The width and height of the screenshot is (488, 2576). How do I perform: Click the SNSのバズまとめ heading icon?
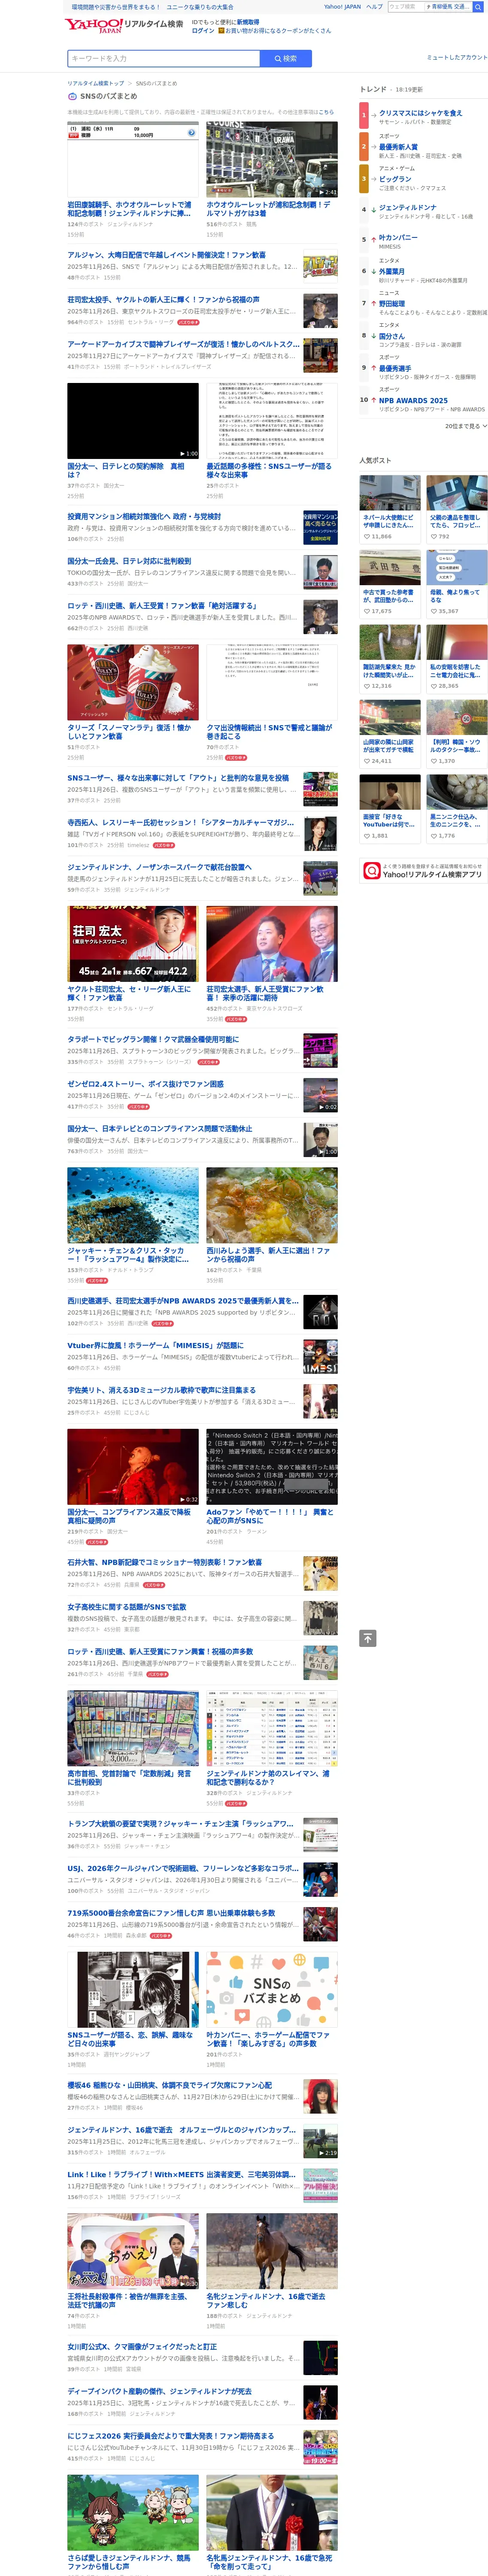point(72,96)
